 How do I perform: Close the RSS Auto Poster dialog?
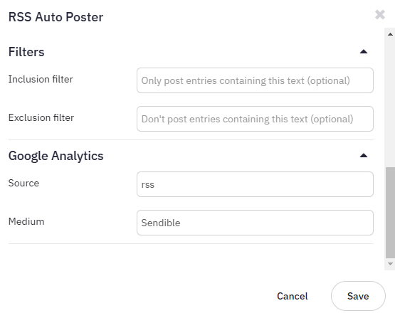pos(380,15)
